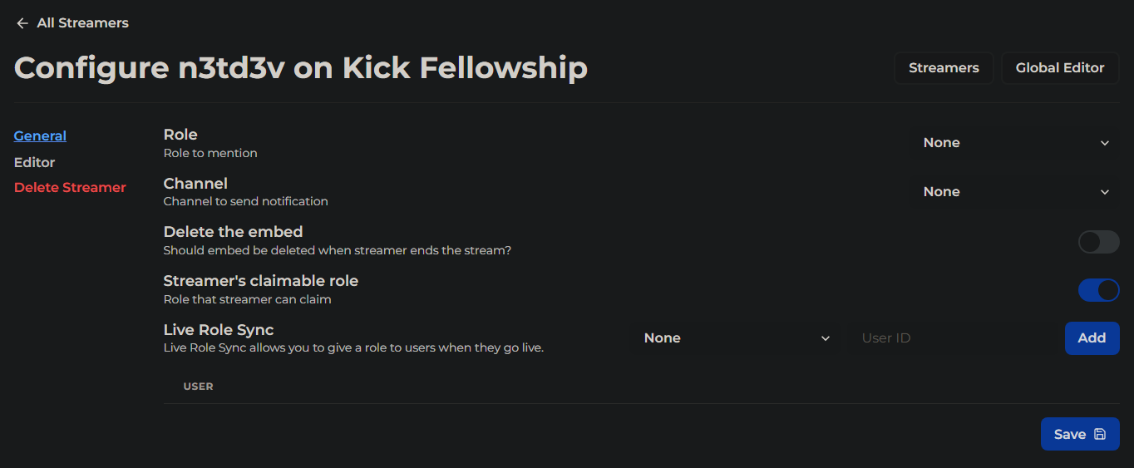This screenshot has width=1134, height=468.
Task: Click the chevron arrow in the Role dropdown
Action: 1105,143
